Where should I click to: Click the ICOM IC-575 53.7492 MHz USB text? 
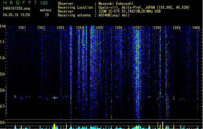point(130,11)
